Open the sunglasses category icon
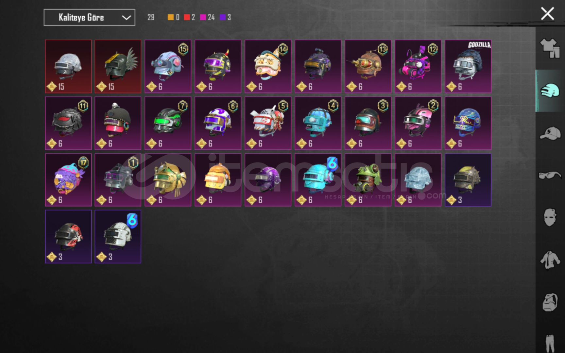Screen dimensions: 565x353 pos(550,175)
